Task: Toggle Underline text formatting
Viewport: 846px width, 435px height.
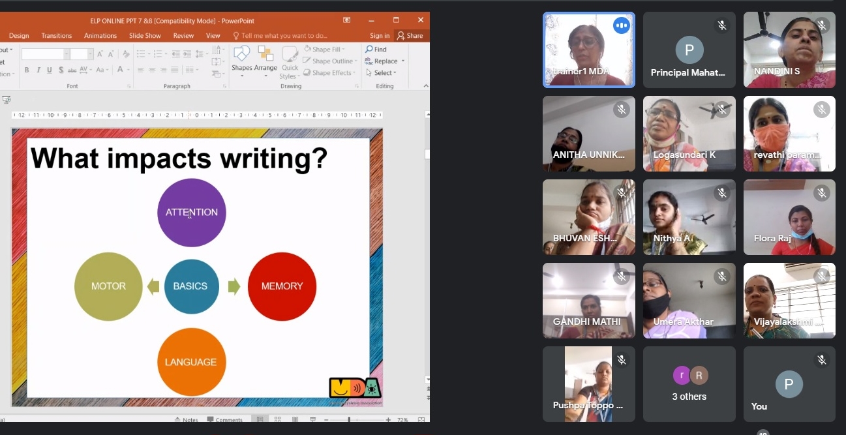Action: pyautogui.click(x=50, y=70)
